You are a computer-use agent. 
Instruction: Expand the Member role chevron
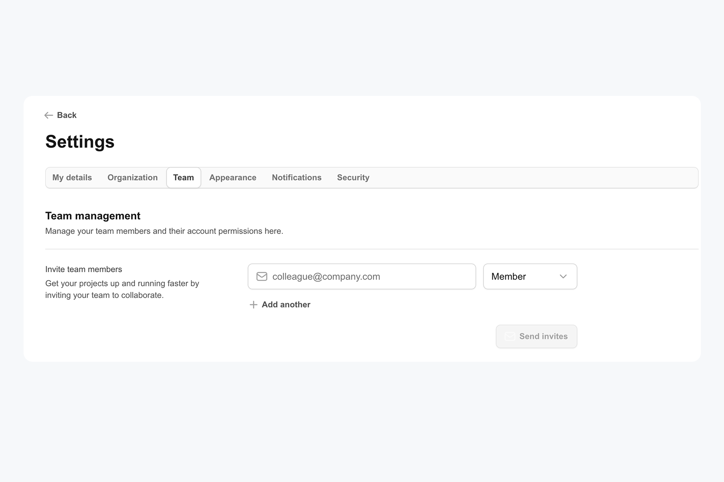[x=563, y=276]
